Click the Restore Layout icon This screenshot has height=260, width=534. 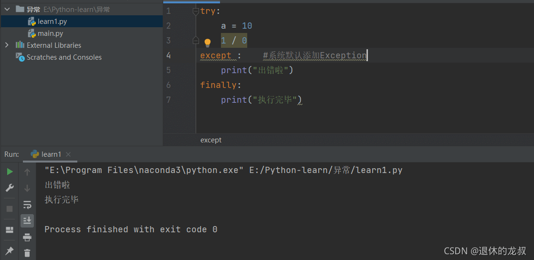[x=10, y=230]
